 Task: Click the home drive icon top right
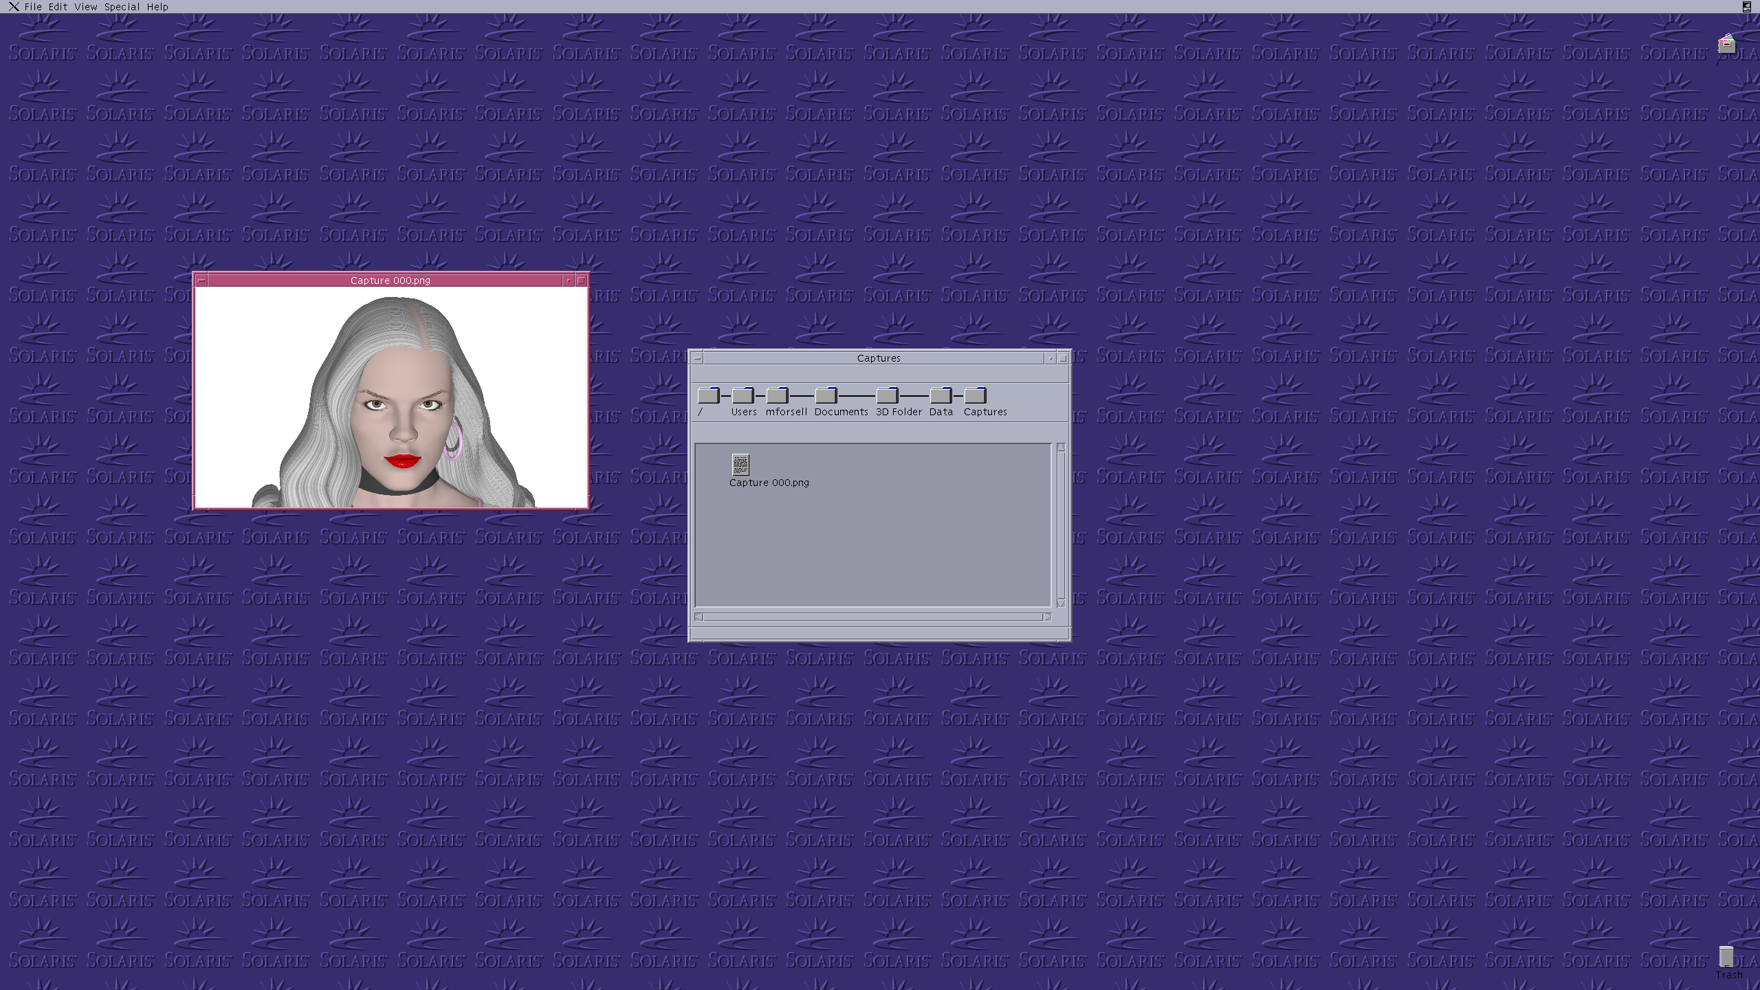click(x=1726, y=45)
